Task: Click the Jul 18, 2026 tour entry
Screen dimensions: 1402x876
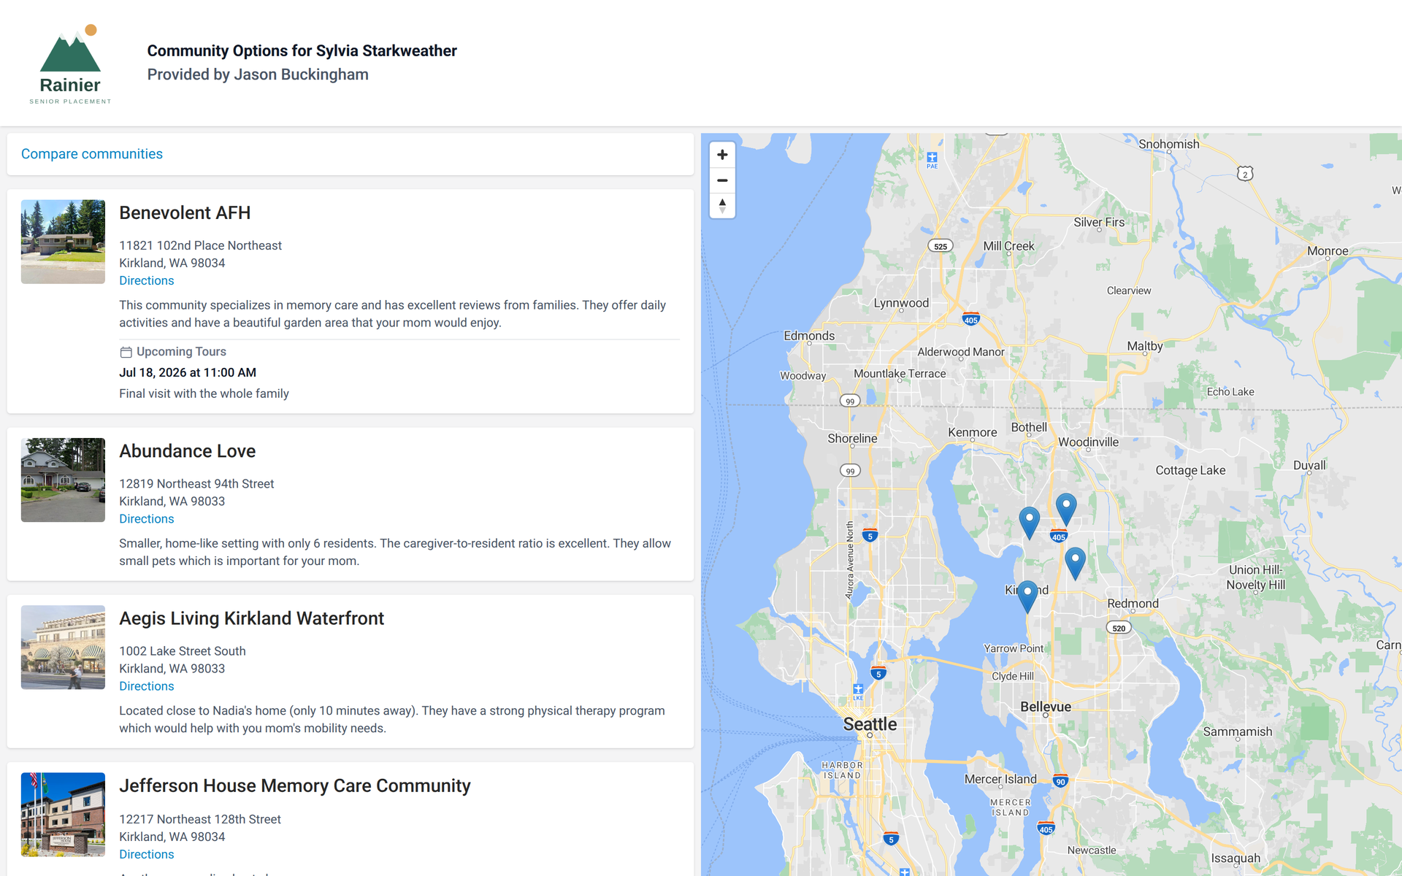Action: (188, 372)
